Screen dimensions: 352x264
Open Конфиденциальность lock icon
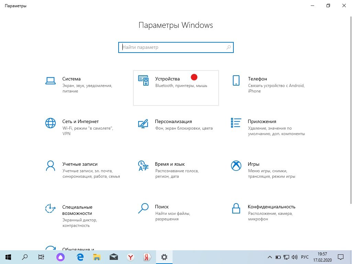(x=236, y=208)
